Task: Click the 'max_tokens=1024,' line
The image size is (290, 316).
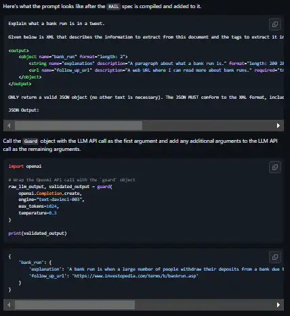Action: coord(39,206)
